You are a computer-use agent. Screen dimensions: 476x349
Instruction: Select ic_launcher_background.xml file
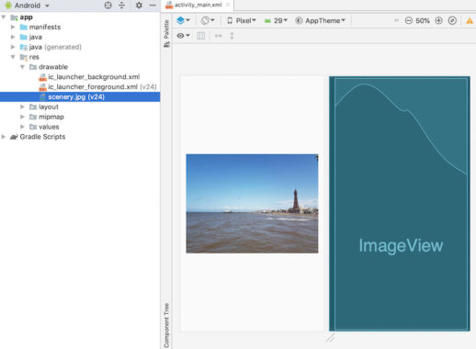[x=94, y=77]
